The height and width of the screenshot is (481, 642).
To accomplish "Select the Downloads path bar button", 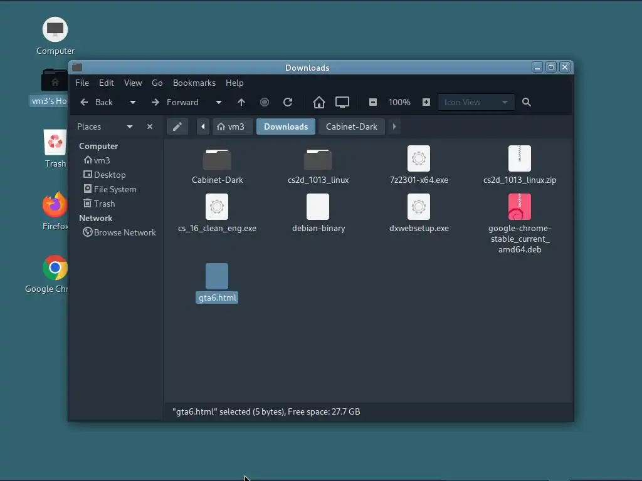I will [x=286, y=127].
